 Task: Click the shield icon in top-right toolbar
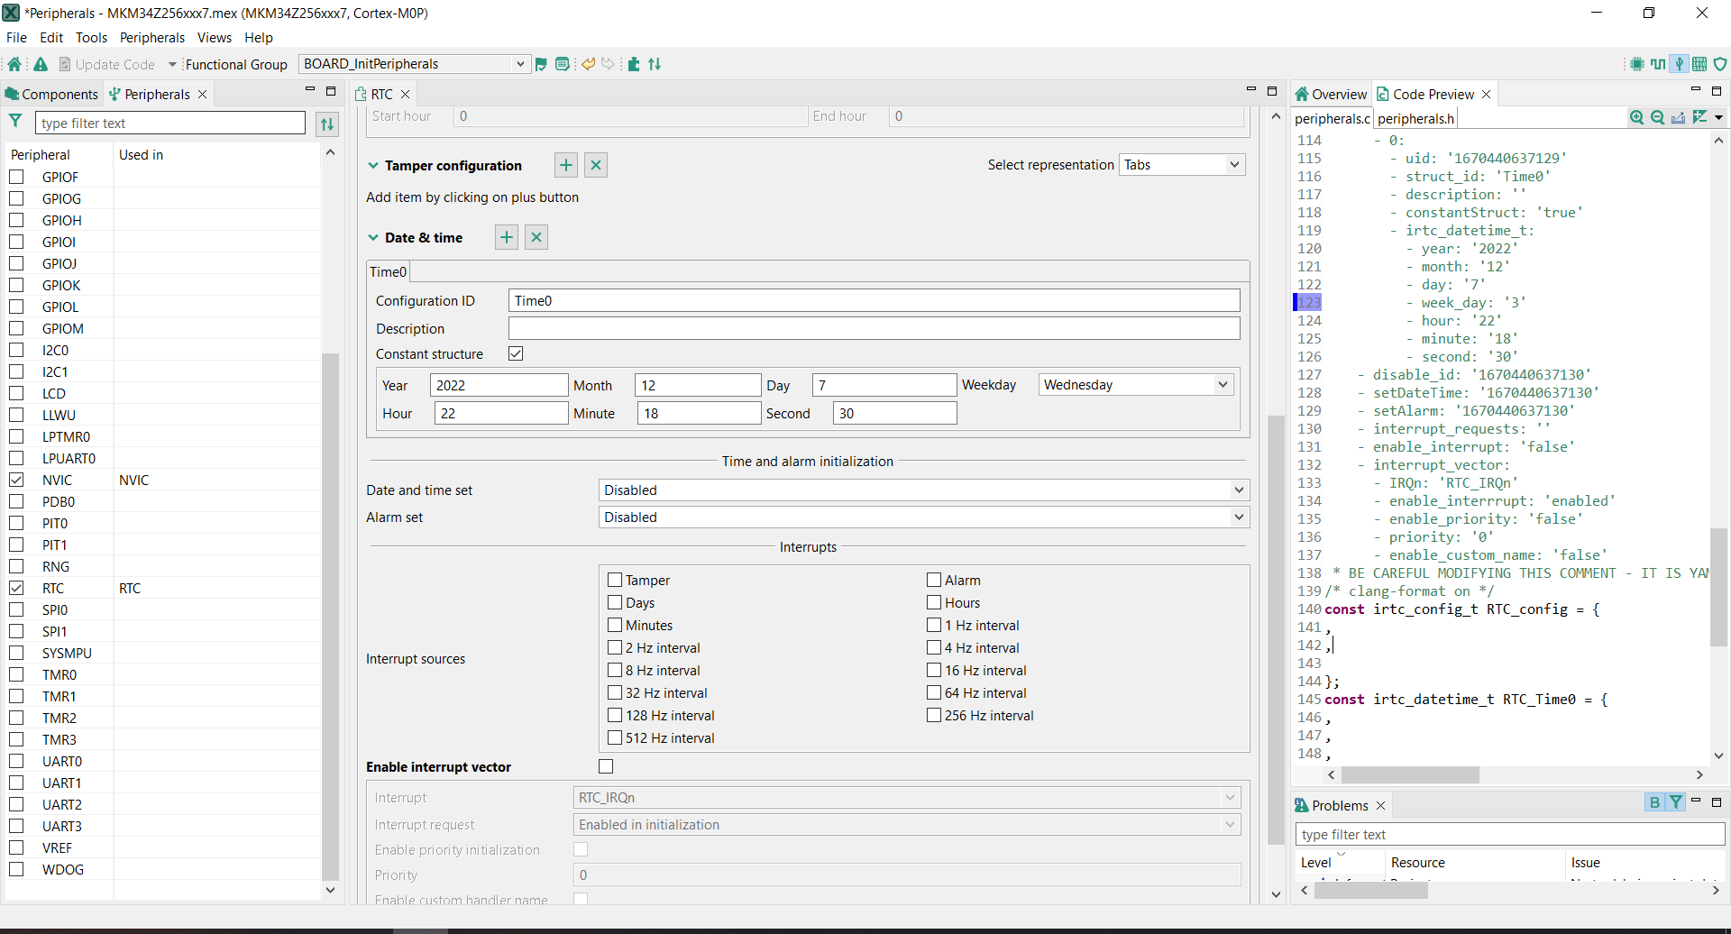point(1720,64)
